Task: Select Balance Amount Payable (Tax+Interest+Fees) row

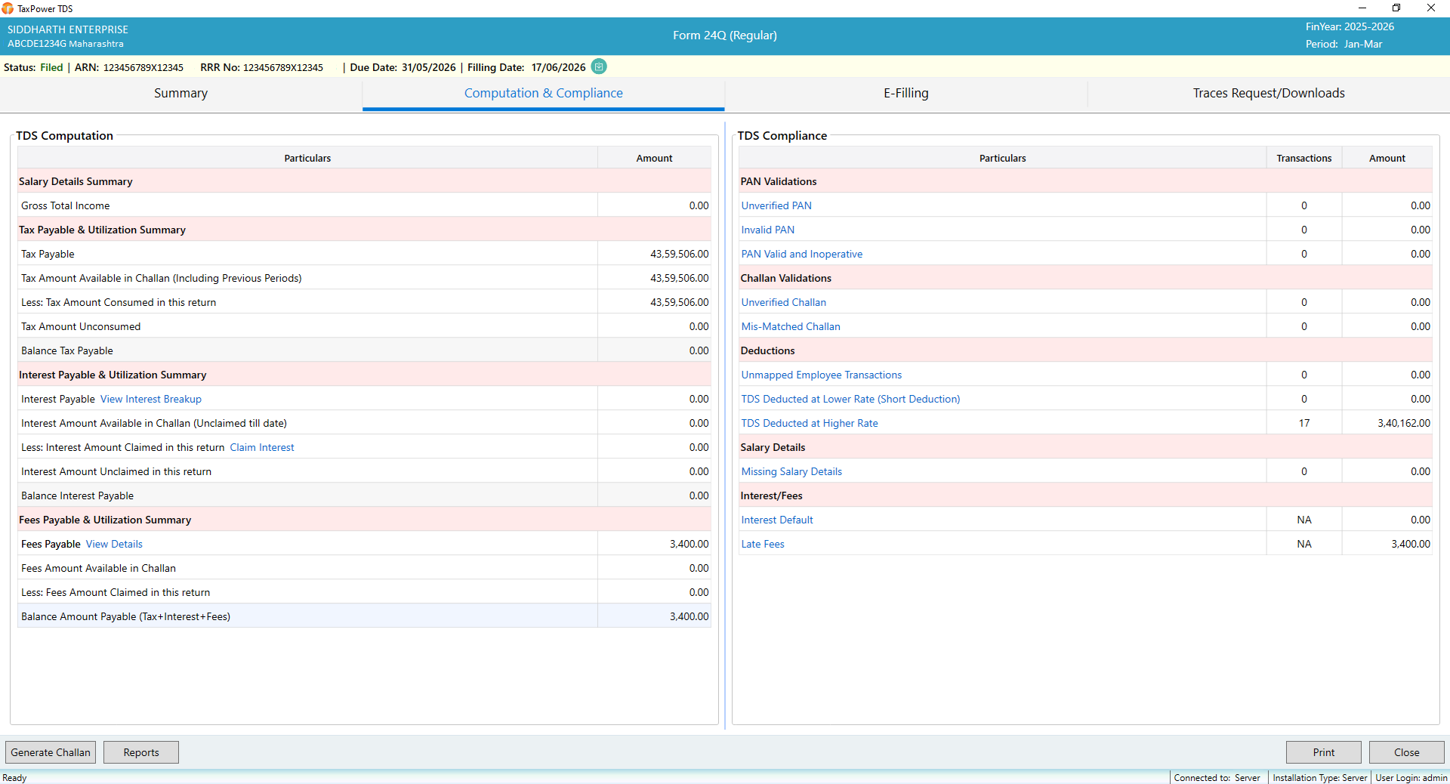Action: point(364,616)
